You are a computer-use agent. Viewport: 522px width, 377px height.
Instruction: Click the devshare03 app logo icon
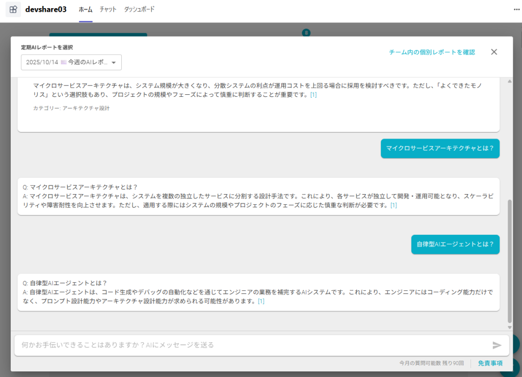tap(13, 10)
